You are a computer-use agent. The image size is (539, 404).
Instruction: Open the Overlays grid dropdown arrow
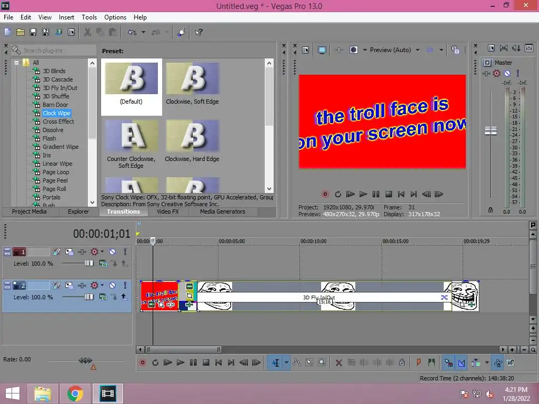(441, 50)
